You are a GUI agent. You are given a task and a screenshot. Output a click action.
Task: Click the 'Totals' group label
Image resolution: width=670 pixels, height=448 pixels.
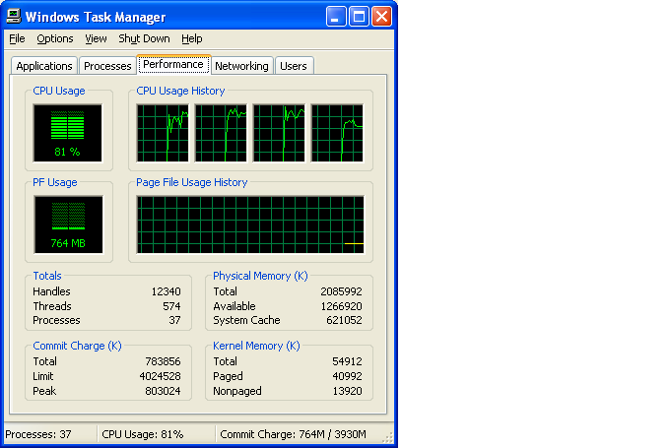pos(47,276)
